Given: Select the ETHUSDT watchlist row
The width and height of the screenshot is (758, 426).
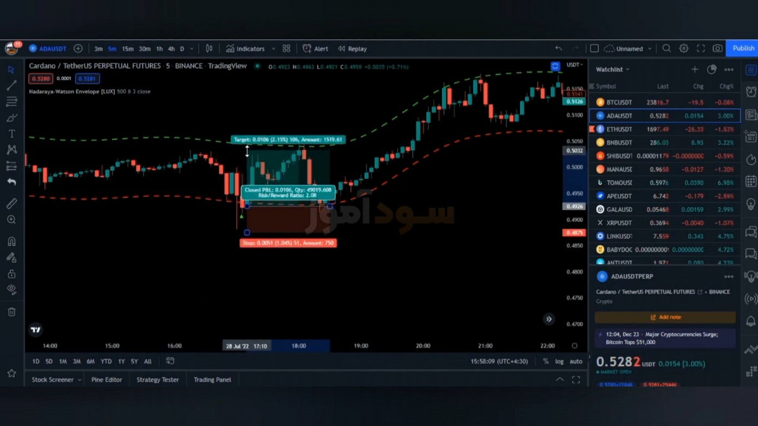Looking at the screenshot, I should [x=665, y=129].
